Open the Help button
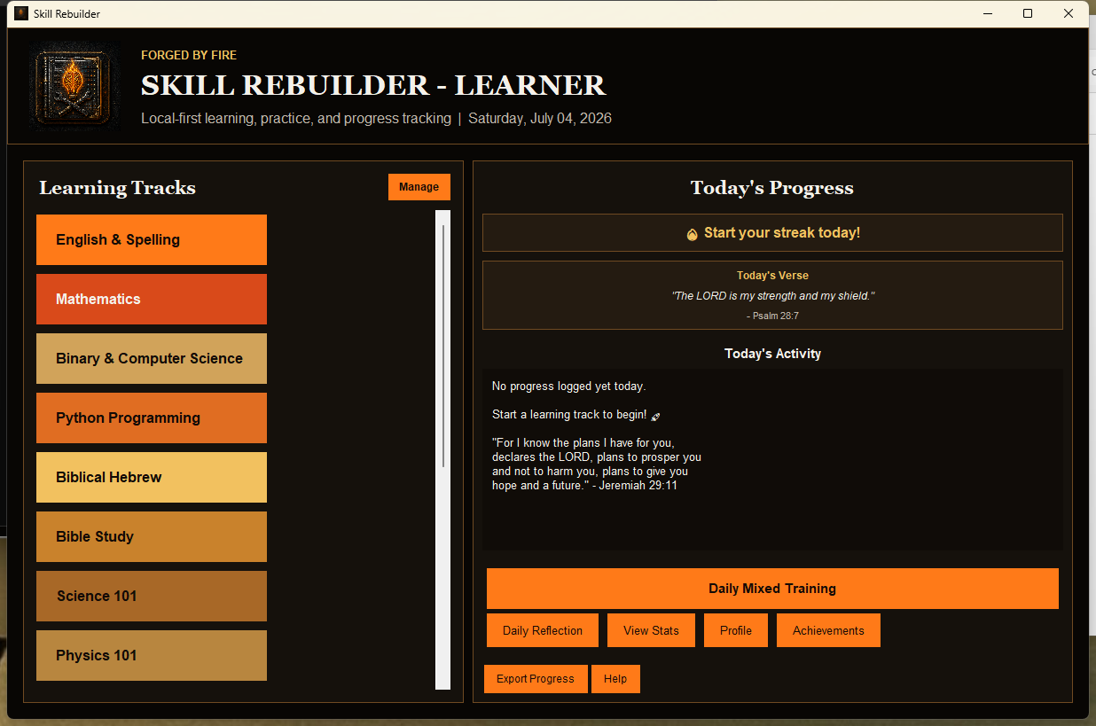Viewport: 1096px width, 726px height. coord(615,679)
